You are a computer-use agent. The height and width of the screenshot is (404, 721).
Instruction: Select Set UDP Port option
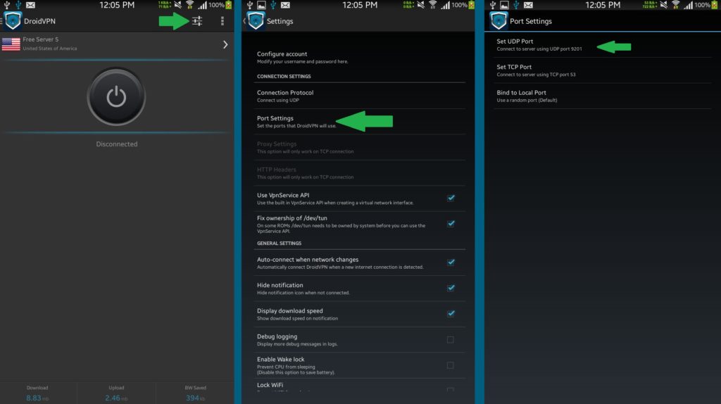(603, 44)
